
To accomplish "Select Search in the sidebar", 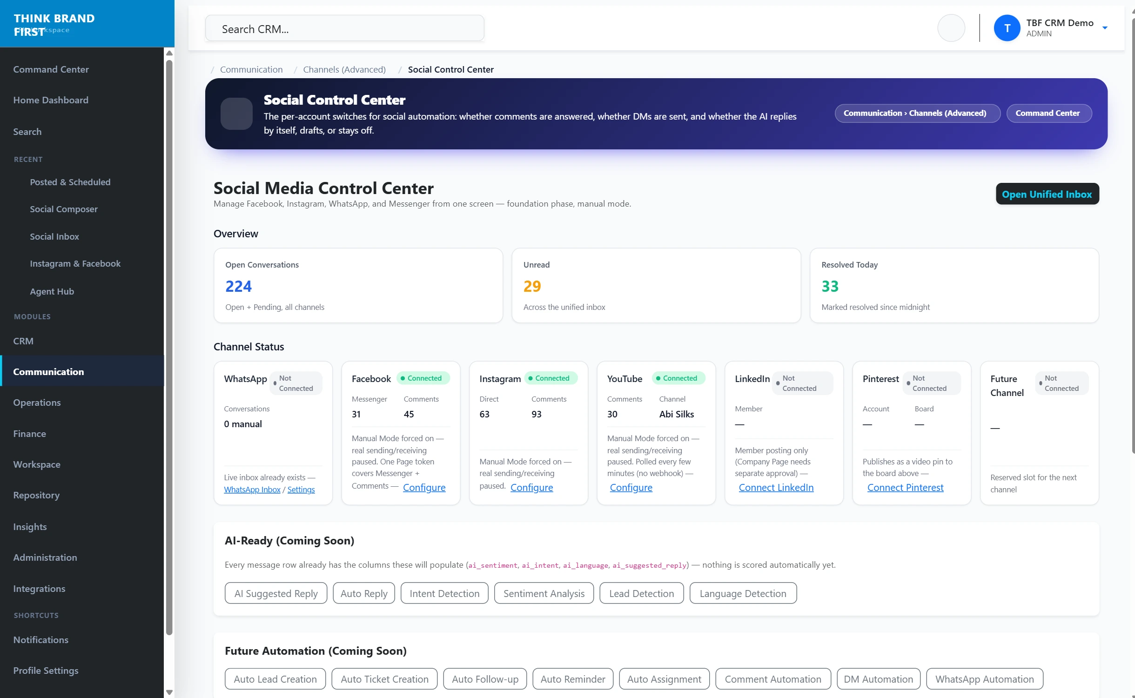I will click(x=27, y=132).
